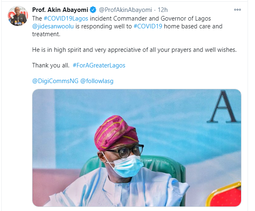Click the 'Thank you all.' text

click(x=51, y=65)
